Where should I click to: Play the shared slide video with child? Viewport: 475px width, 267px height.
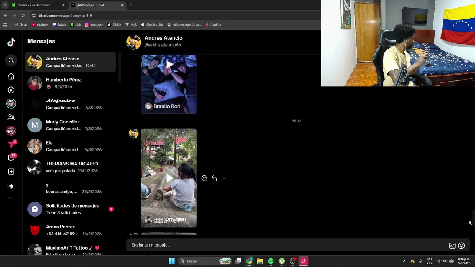click(169, 178)
